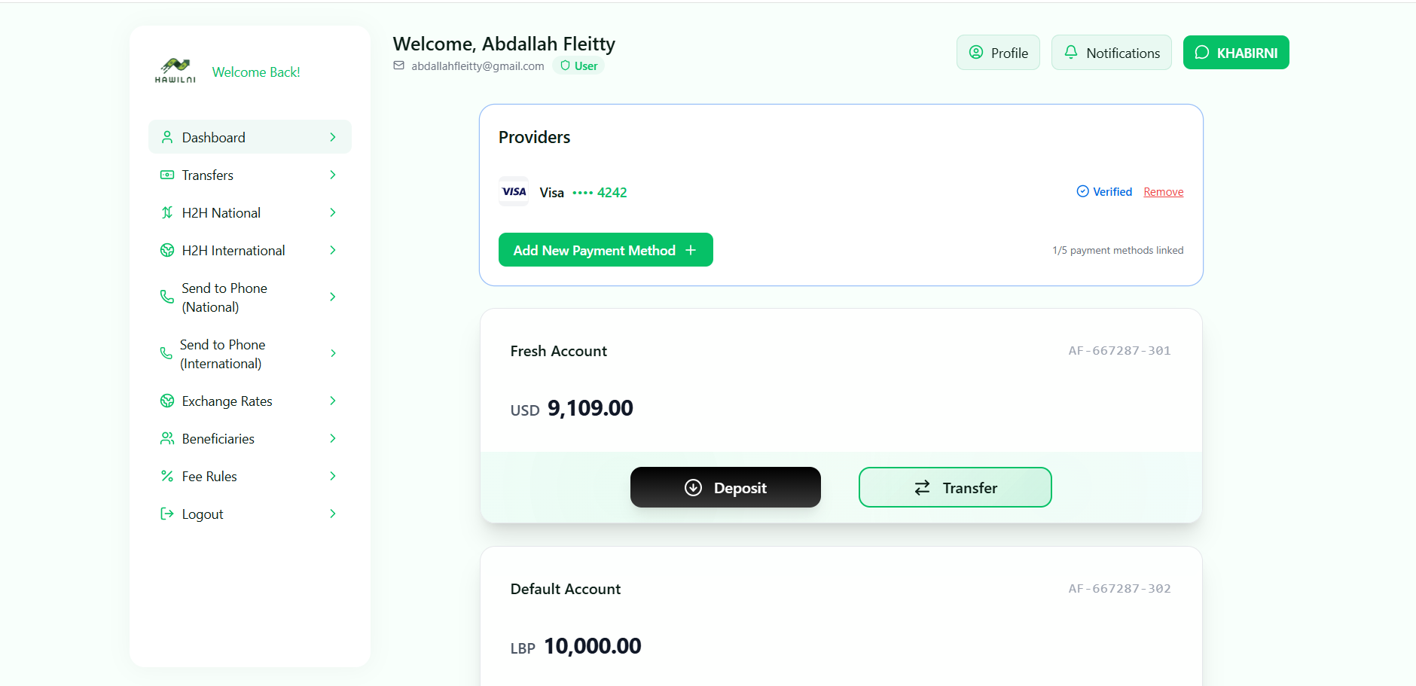1416x686 pixels.
Task: Expand the H2H International chevron
Action: (333, 251)
